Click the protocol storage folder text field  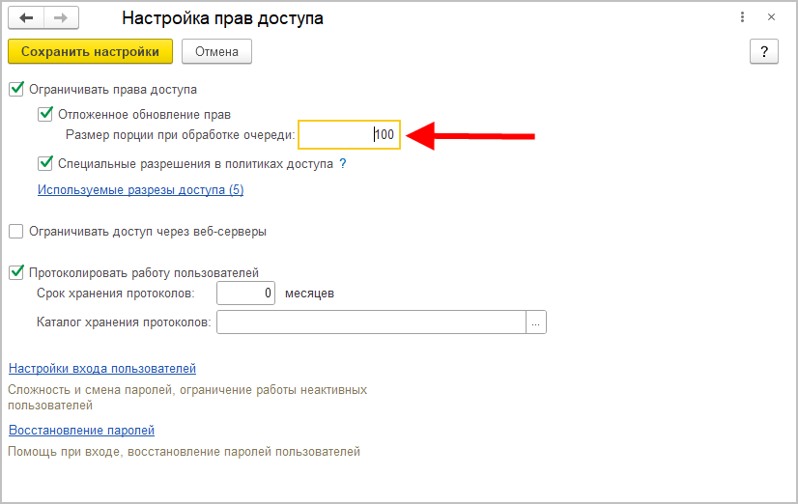pyautogui.click(x=371, y=322)
